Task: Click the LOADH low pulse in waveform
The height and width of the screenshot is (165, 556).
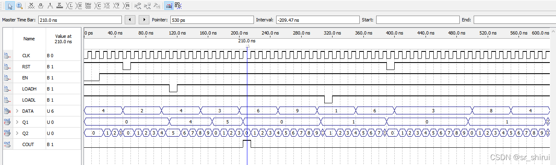Action: click(173, 88)
